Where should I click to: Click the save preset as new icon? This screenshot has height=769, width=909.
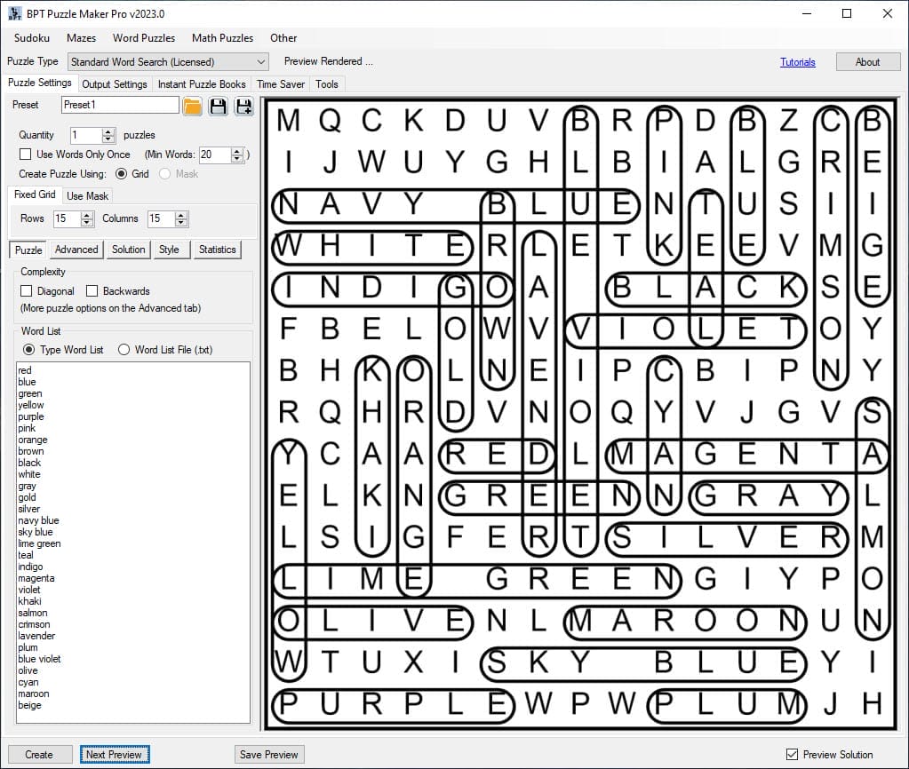[x=243, y=107]
